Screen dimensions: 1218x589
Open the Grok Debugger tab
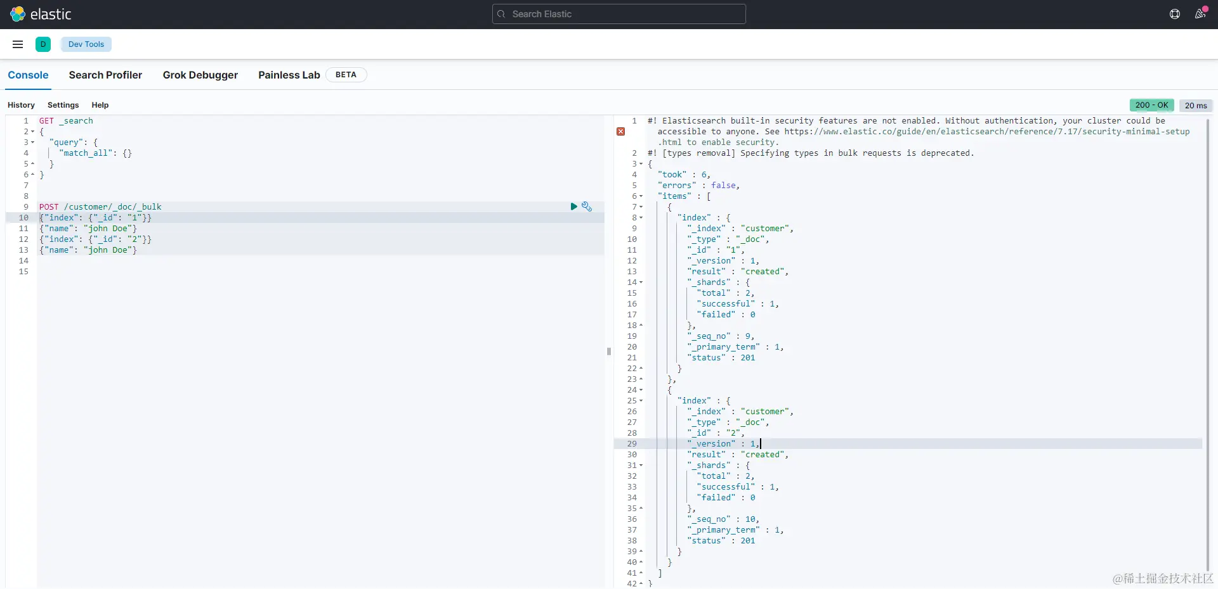[200, 75]
